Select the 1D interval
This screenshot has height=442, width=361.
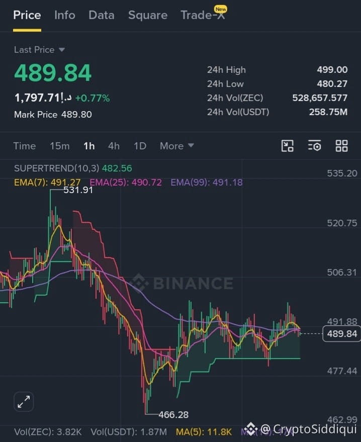click(140, 146)
